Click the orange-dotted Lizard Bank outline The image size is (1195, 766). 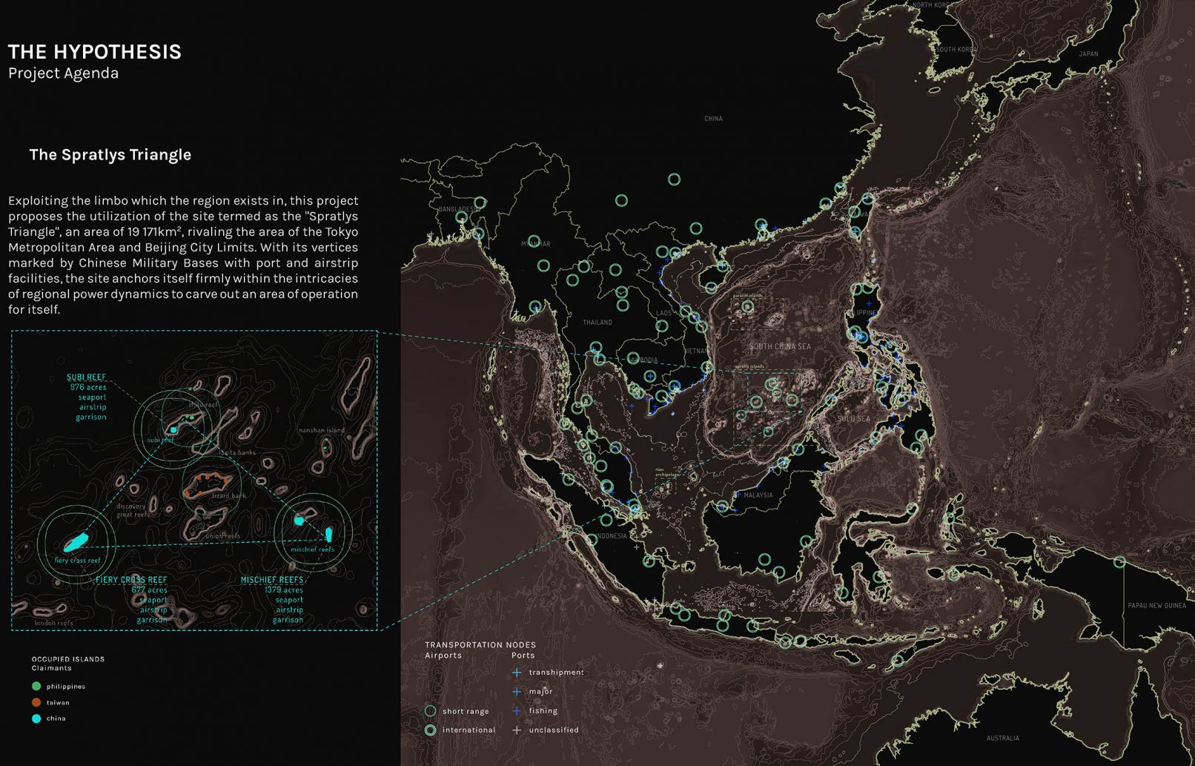(x=206, y=486)
